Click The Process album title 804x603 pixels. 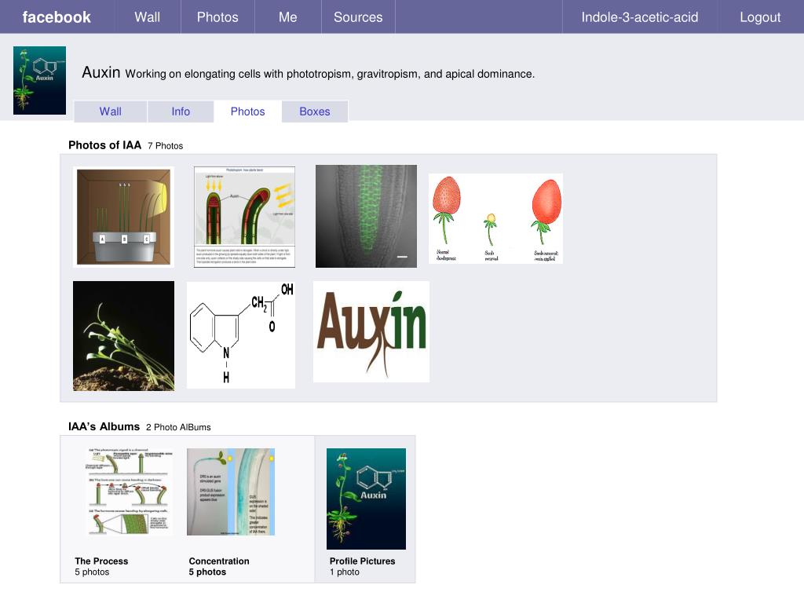point(101,561)
